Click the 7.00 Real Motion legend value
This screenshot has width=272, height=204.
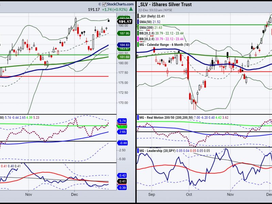[197, 118]
